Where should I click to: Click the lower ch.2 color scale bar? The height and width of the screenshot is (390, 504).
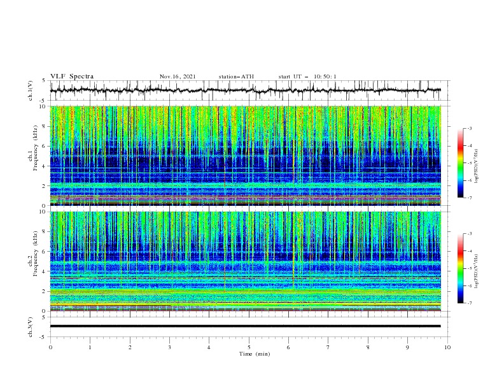(x=460, y=268)
